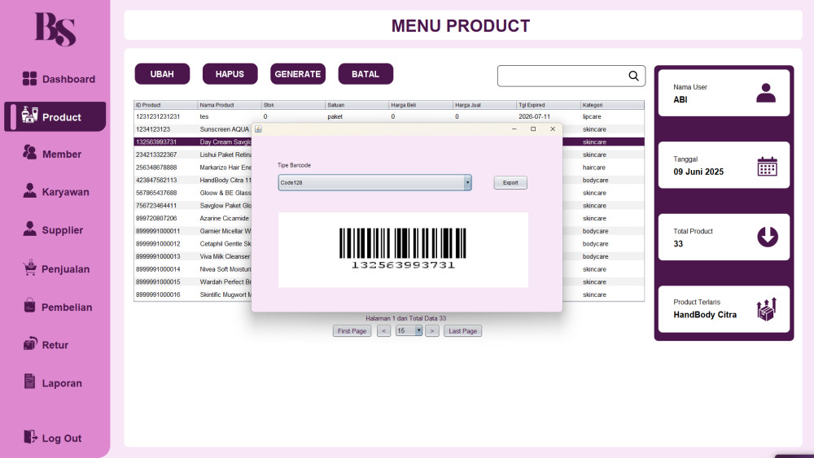Open the rows-per-page 15 dropdown

pyautogui.click(x=409, y=330)
